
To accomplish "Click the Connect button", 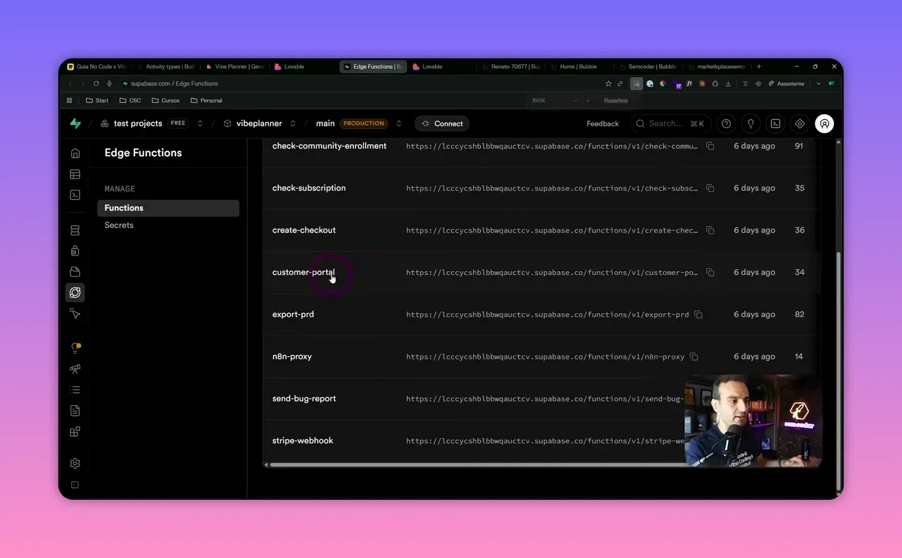I will click(442, 123).
